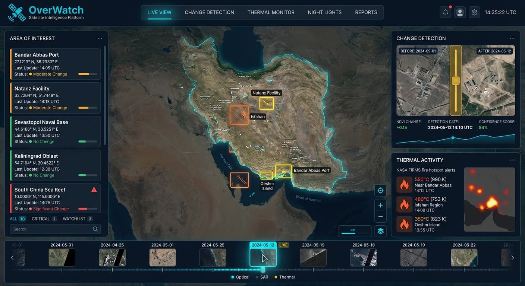Open notifications via the bell icon
This screenshot has height=286, width=525.
[x=445, y=12]
